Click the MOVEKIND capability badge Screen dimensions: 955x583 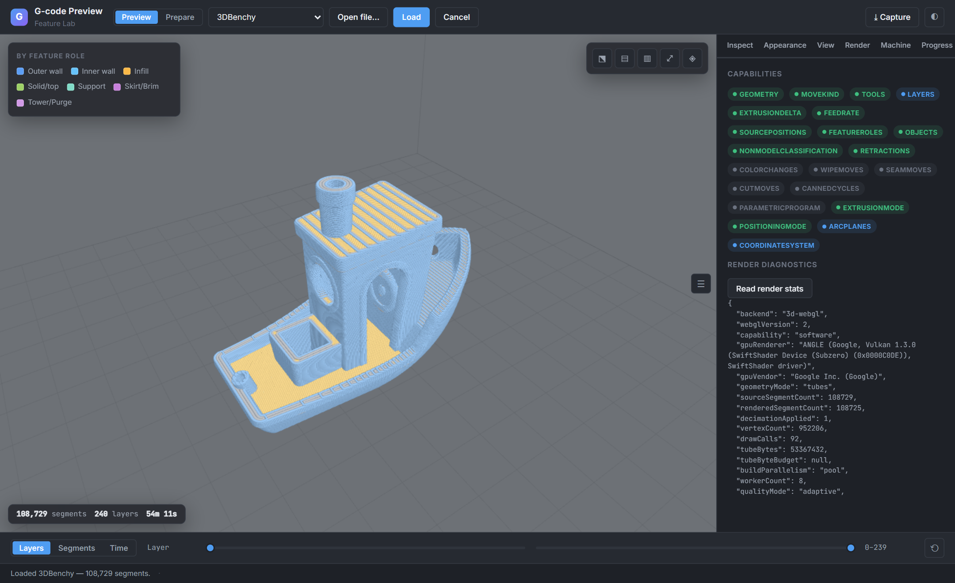[817, 94]
